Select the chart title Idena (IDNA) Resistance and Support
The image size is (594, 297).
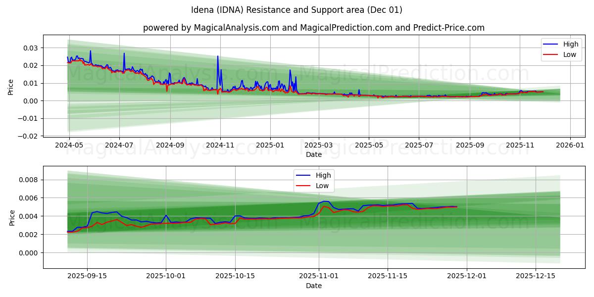tap(297, 9)
